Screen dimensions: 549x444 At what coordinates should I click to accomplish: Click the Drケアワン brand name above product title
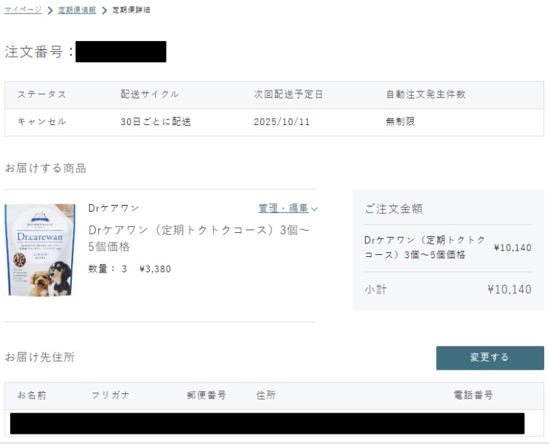(113, 208)
